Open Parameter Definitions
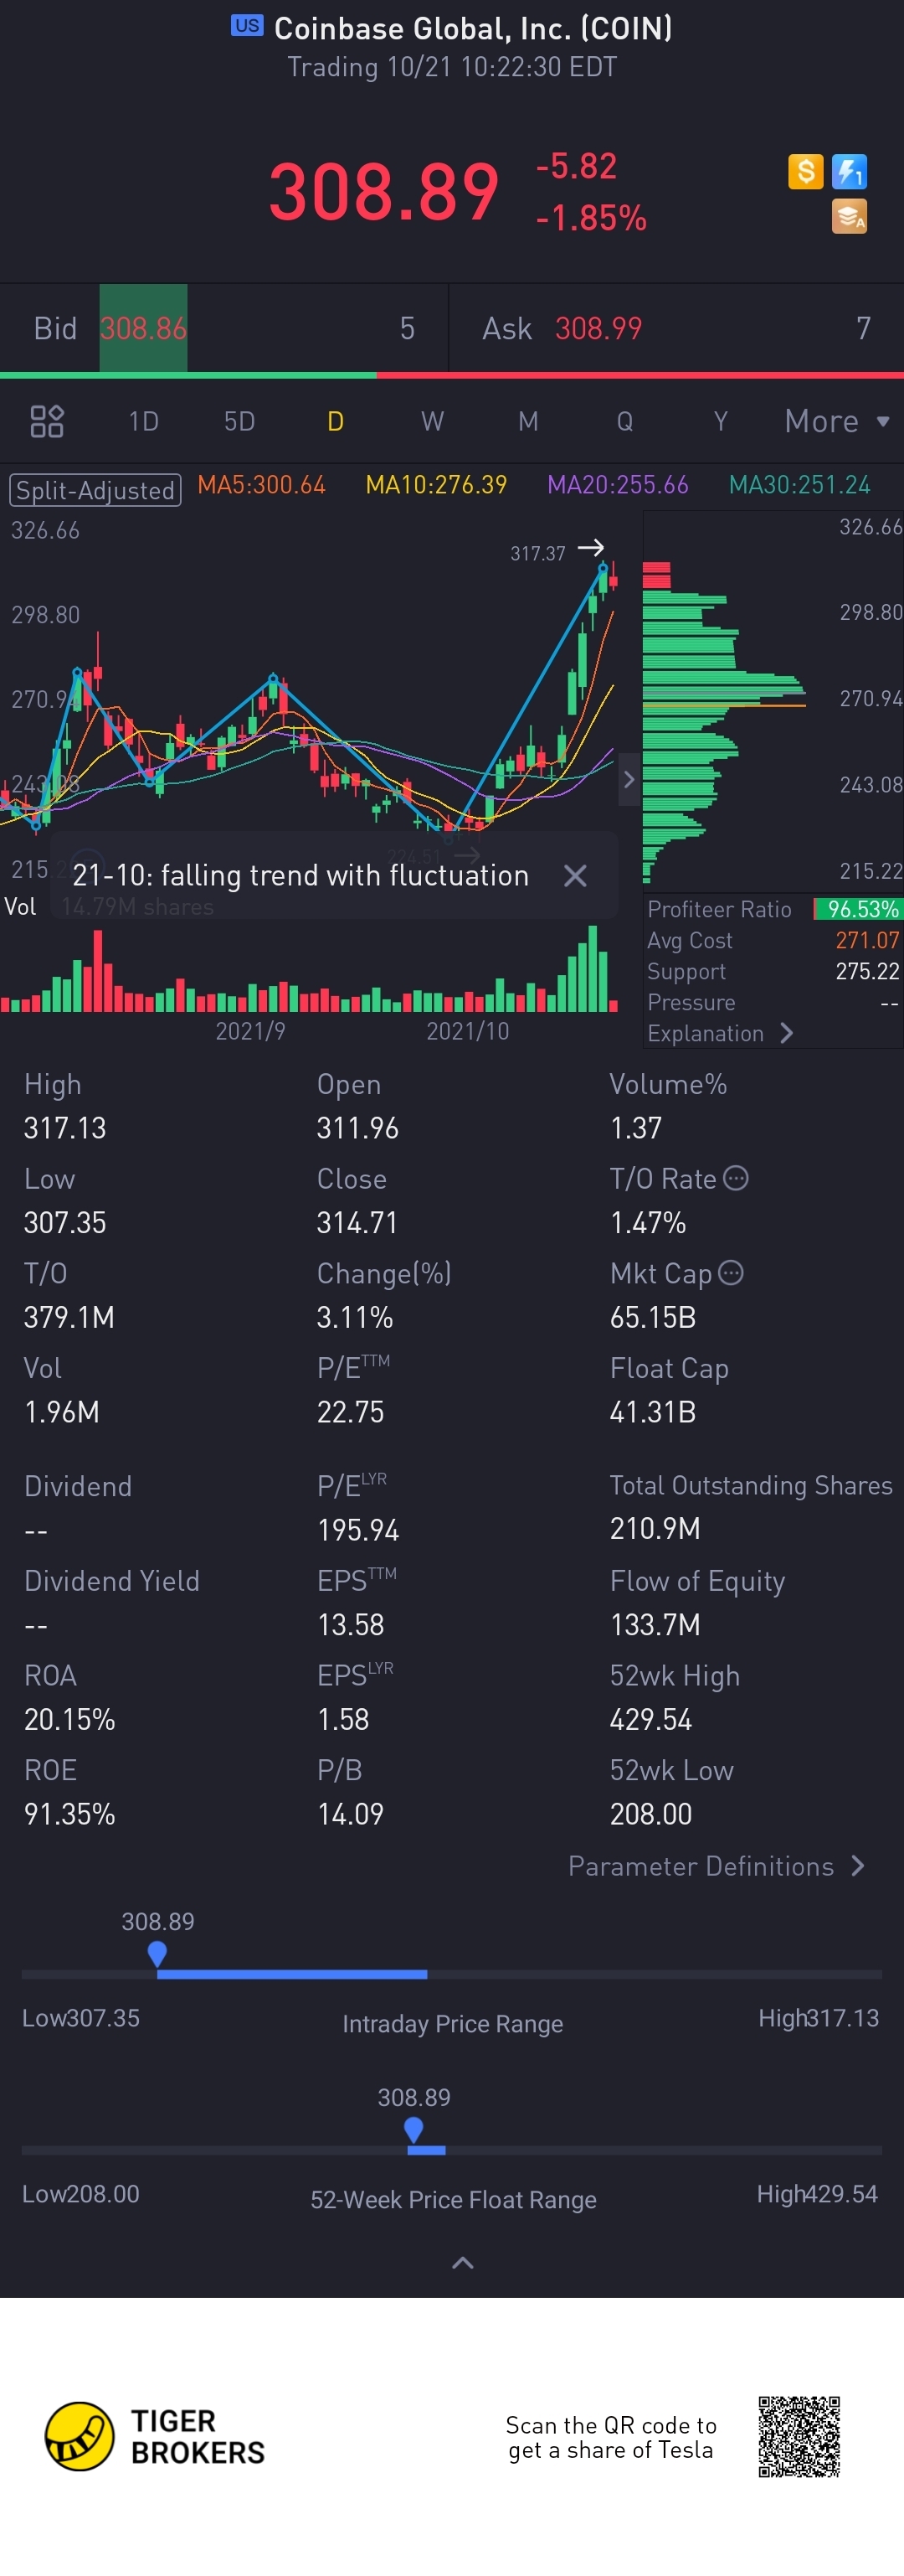904x2576 pixels. click(x=717, y=1866)
